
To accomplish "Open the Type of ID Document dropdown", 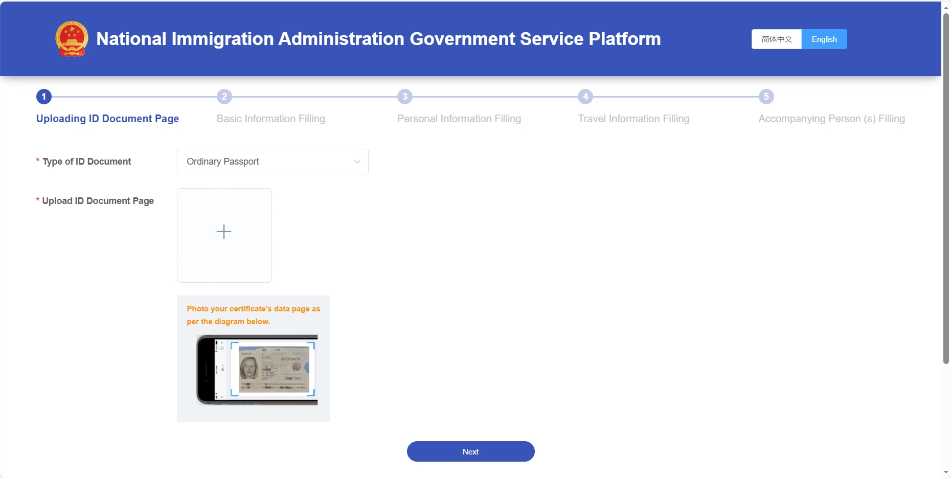I will tap(266, 162).
